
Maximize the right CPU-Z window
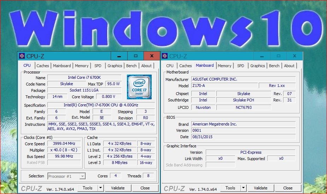click(279, 56)
